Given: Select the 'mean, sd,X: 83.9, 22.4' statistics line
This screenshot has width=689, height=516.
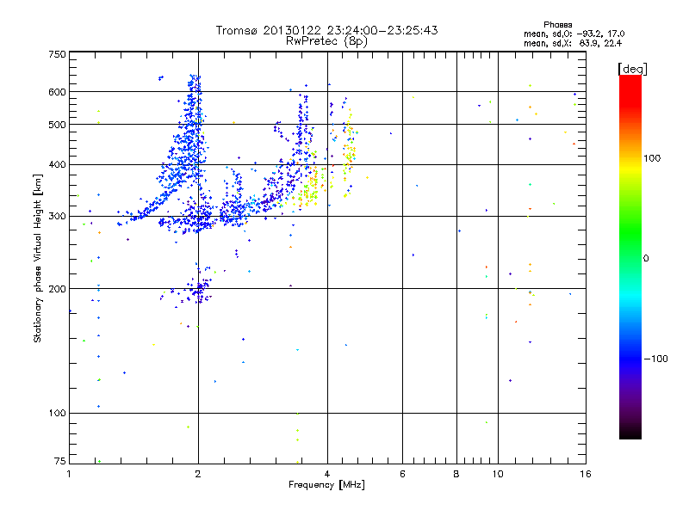Looking at the screenshot, I should coord(573,43).
